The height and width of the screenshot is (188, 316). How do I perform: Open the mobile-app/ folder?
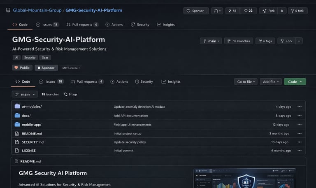pos(32,125)
